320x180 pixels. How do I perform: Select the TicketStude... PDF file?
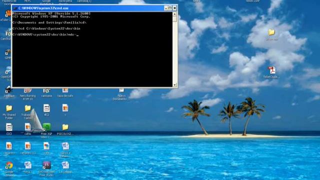tap(271, 72)
